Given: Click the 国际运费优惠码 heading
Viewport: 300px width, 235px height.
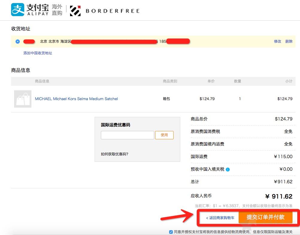Looking at the screenshot, I should 116,125.
